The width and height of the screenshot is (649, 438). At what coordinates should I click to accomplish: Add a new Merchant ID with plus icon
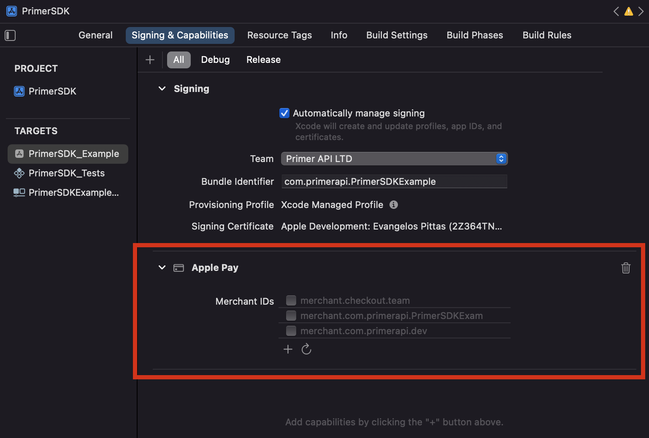click(x=288, y=349)
